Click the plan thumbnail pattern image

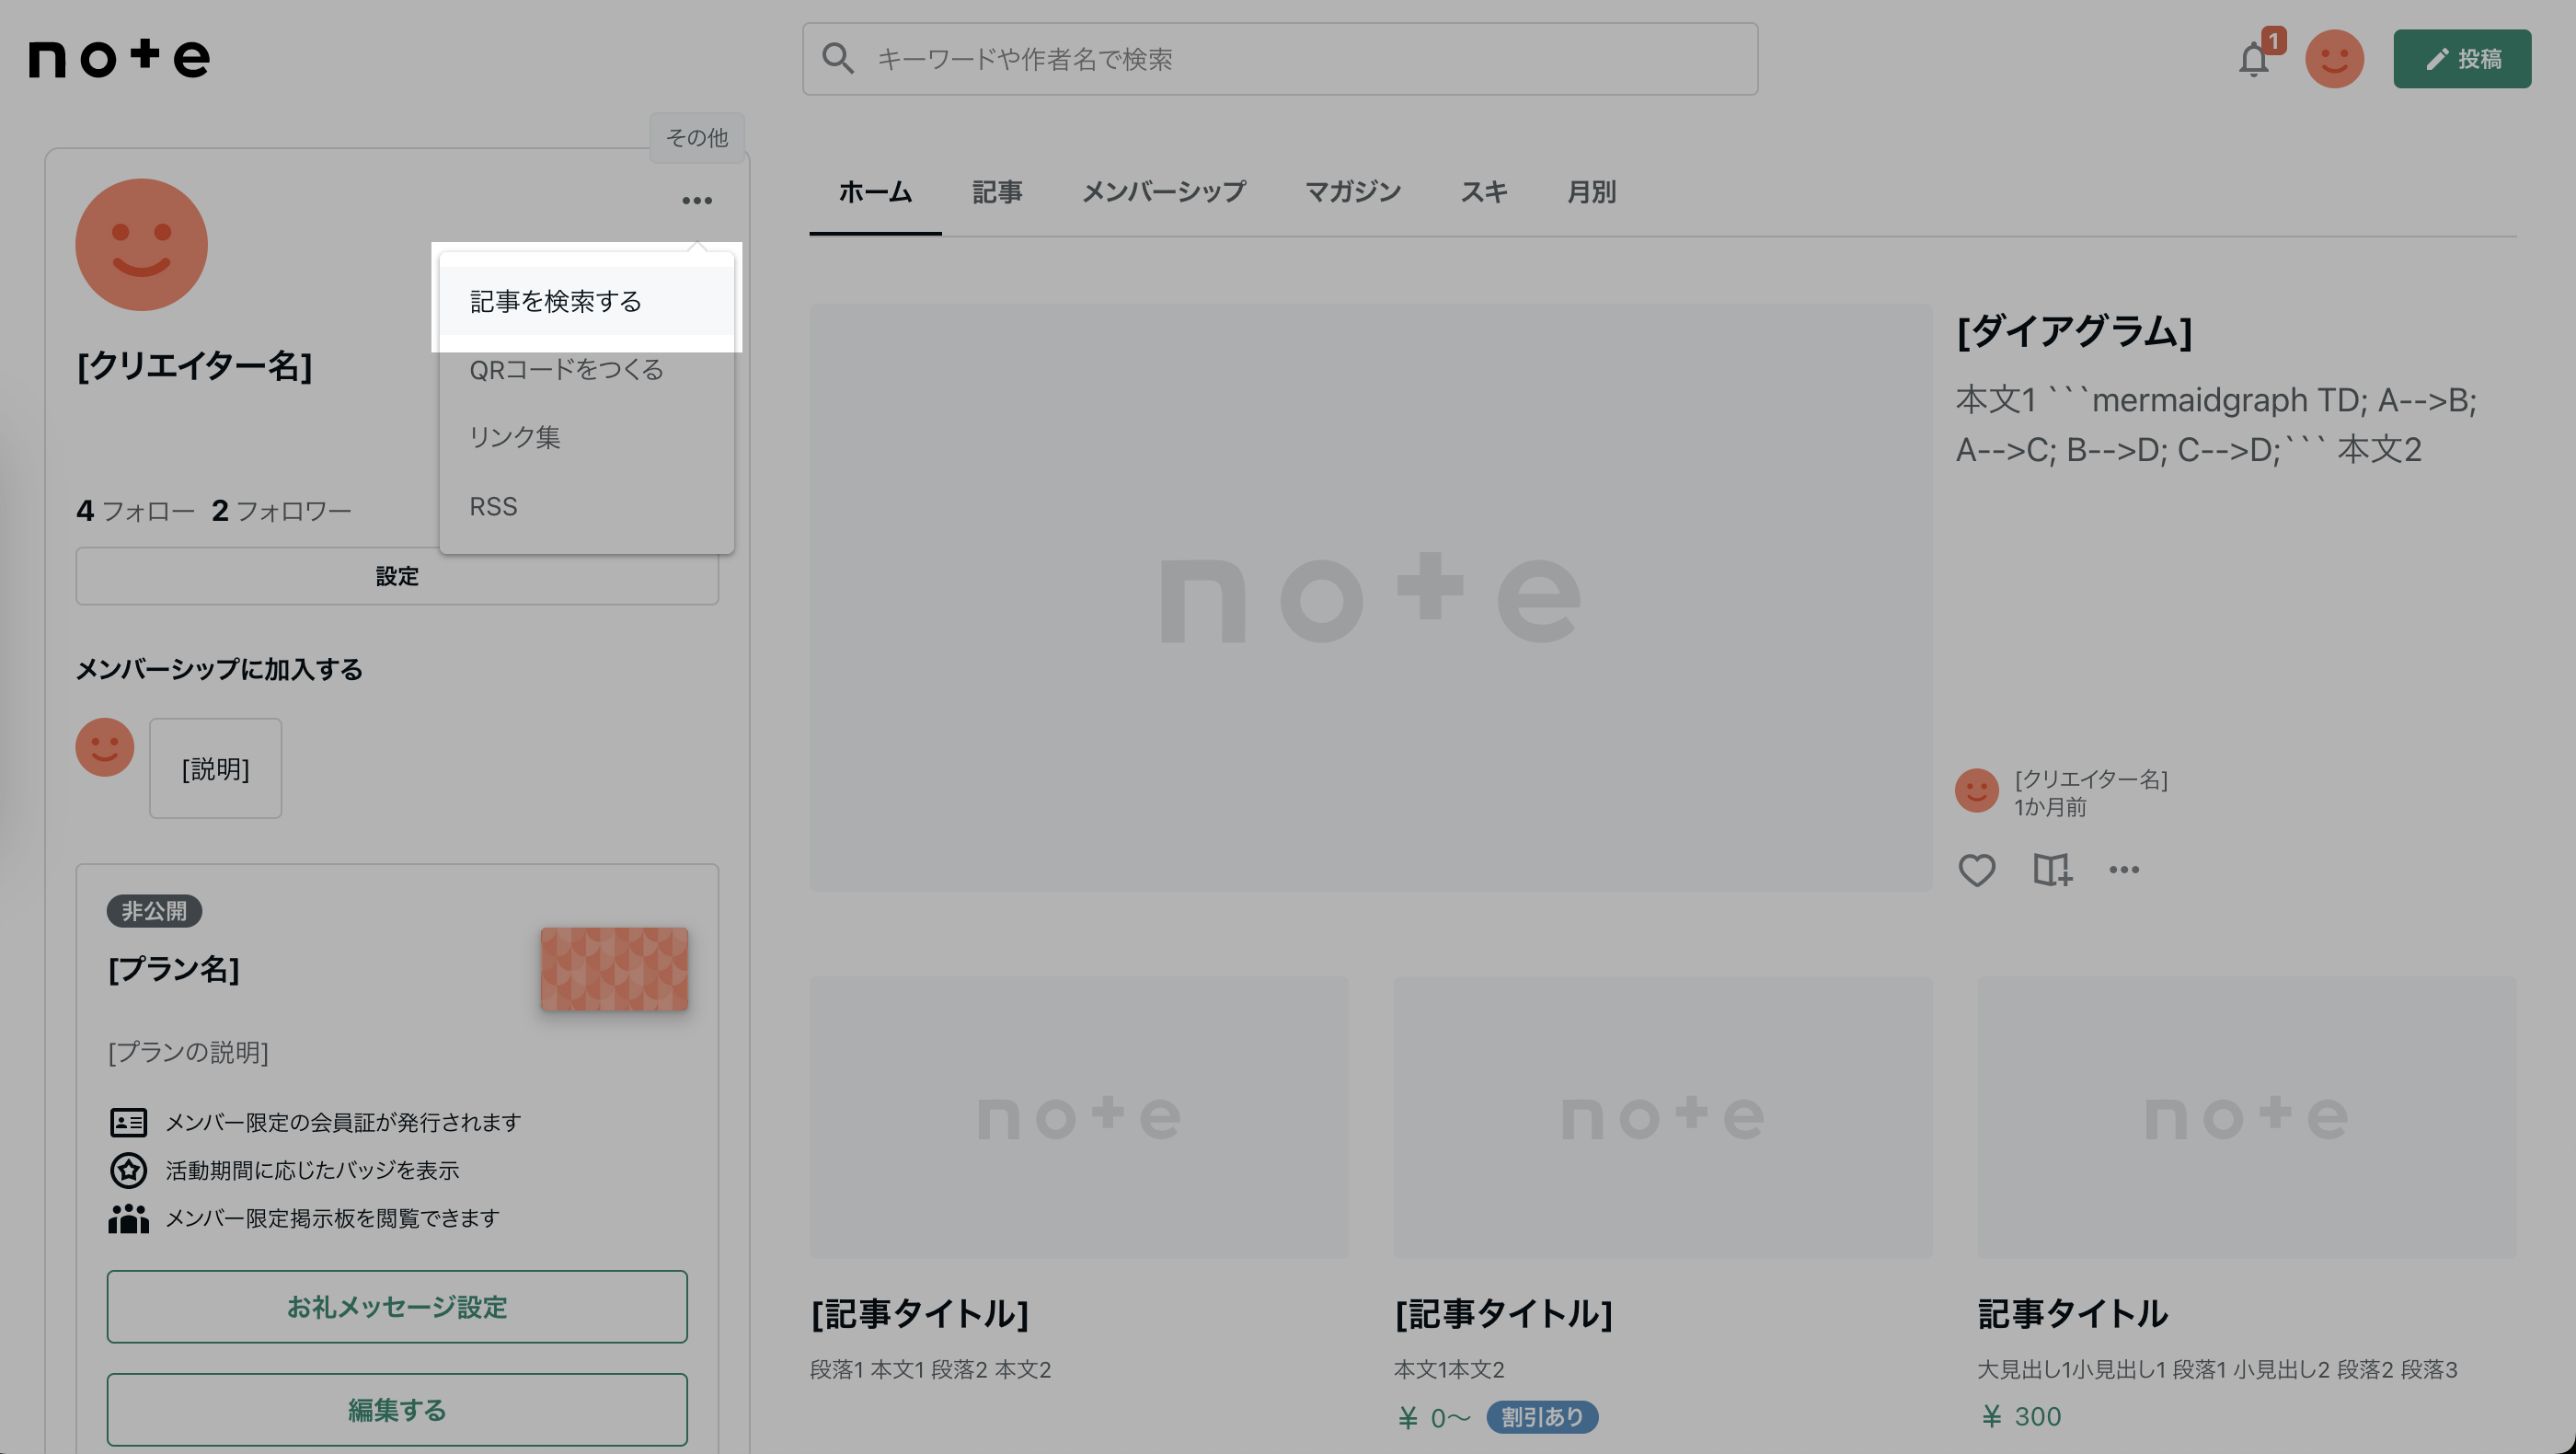tap(614, 968)
